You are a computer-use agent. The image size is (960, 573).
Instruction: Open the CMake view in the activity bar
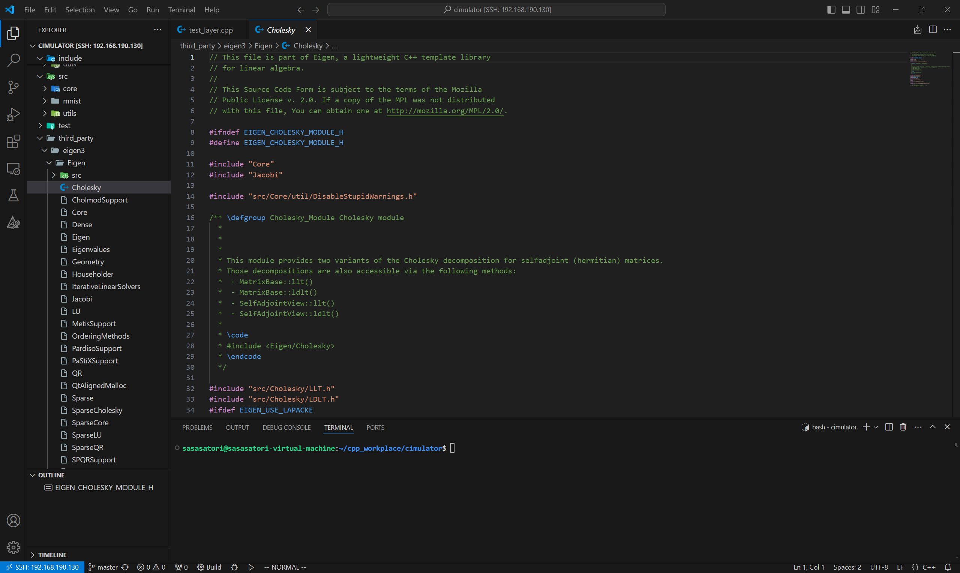(x=13, y=223)
